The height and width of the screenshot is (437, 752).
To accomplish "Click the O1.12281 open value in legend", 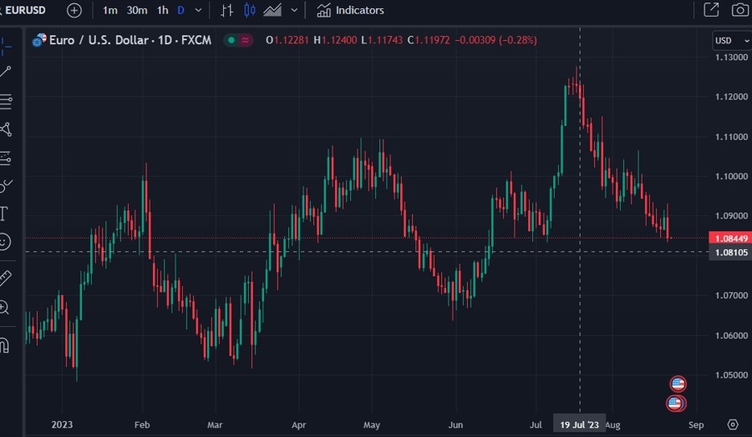I will (287, 40).
